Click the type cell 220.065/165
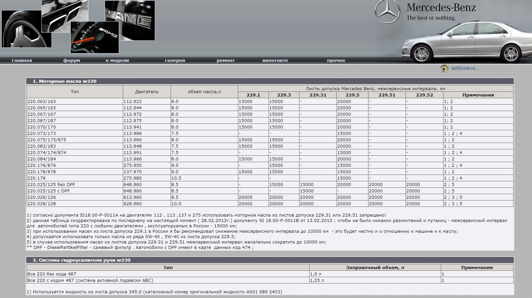 pyautogui.click(x=75, y=108)
